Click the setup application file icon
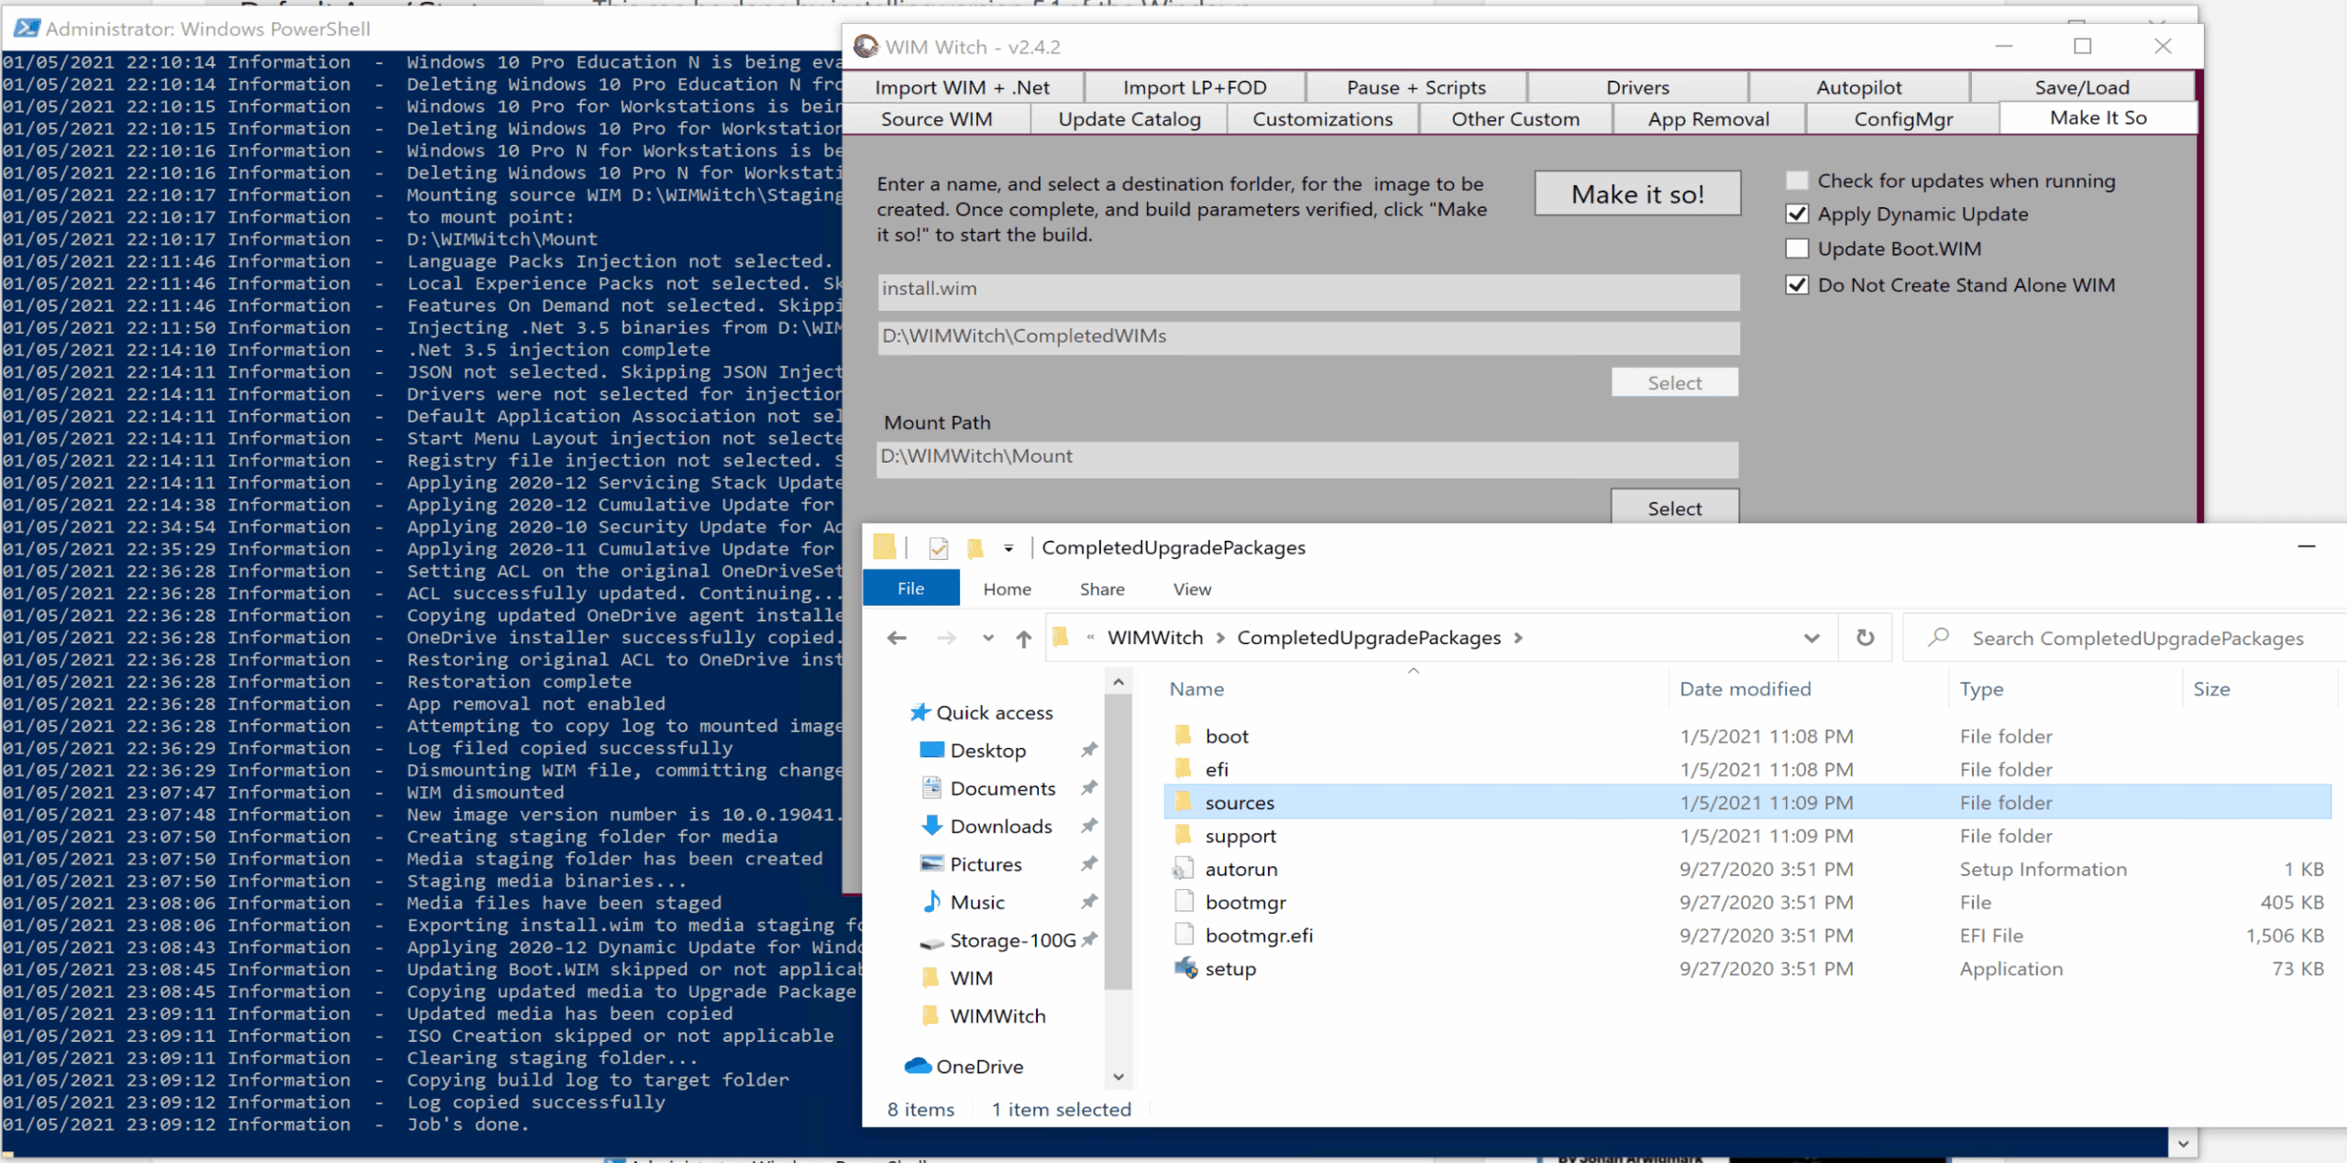Image resolution: width=2347 pixels, height=1163 pixels. coord(1185,969)
